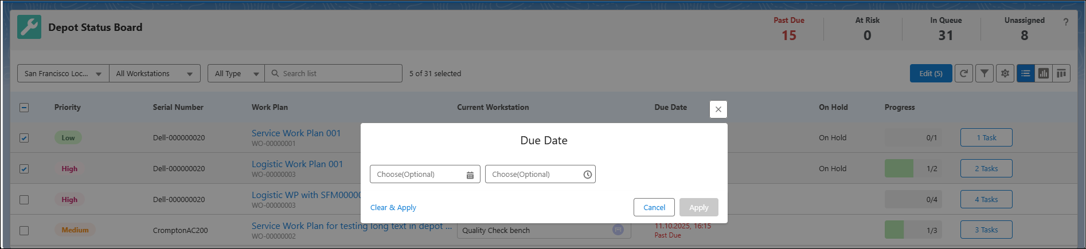Open the All Workstations dropdown
The height and width of the screenshot is (249, 1086).
point(155,73)
